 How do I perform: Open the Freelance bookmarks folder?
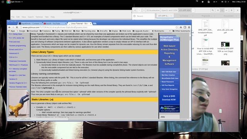pos(45,31)
